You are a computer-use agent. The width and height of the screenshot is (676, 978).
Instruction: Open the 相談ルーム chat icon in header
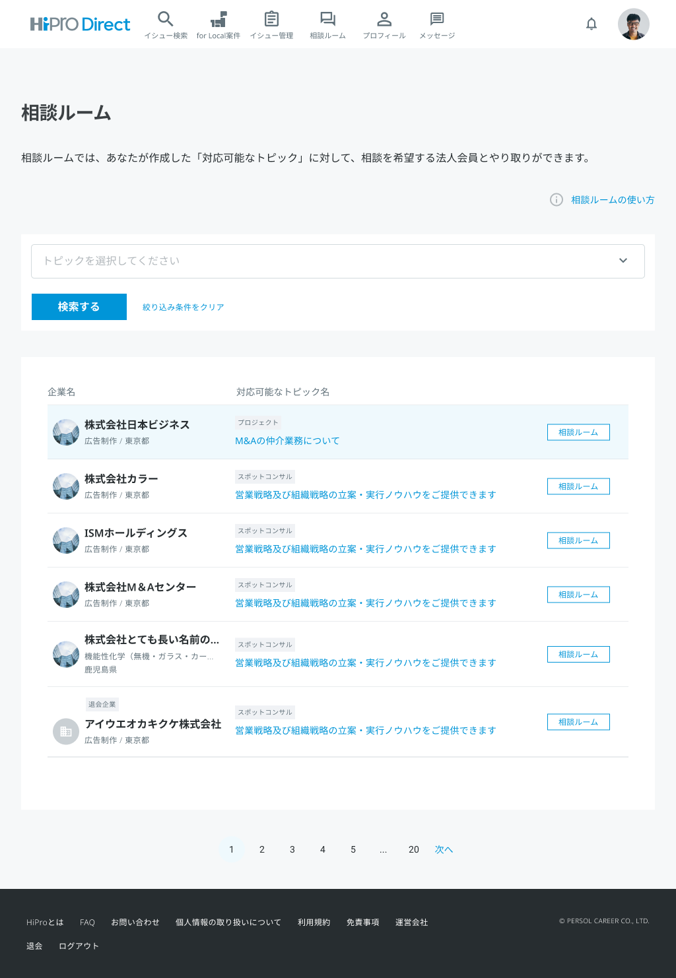pos(327,19)
